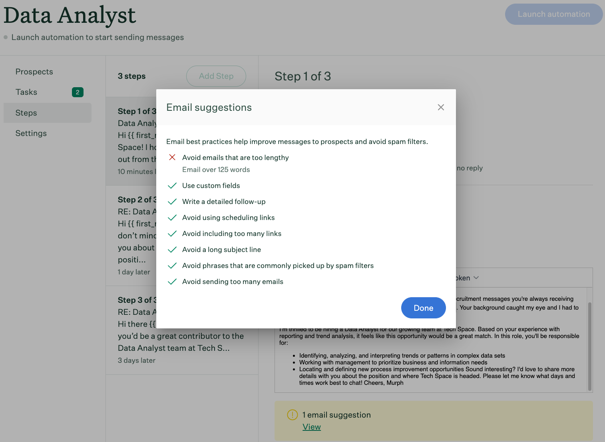Screen dimensions: 605x442
Task: Click the checkmark next to 'Use custom fields'
Action: tap(172, 185)
